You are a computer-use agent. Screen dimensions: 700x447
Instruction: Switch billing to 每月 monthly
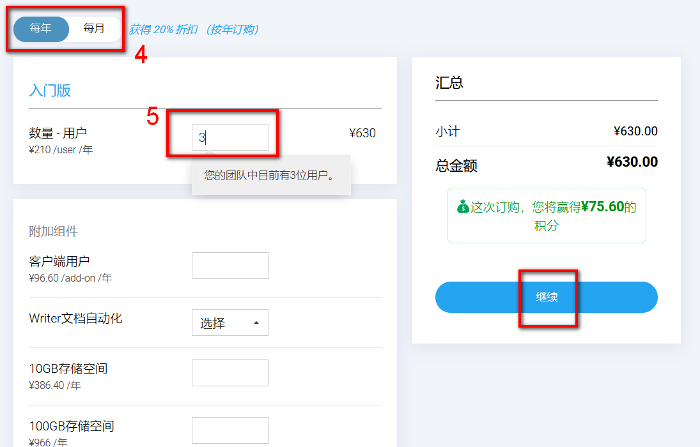pyautogui.click(x=94, y=29)
